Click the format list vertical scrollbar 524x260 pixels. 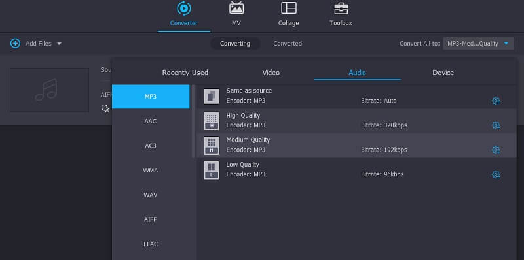tap(193, 121)
